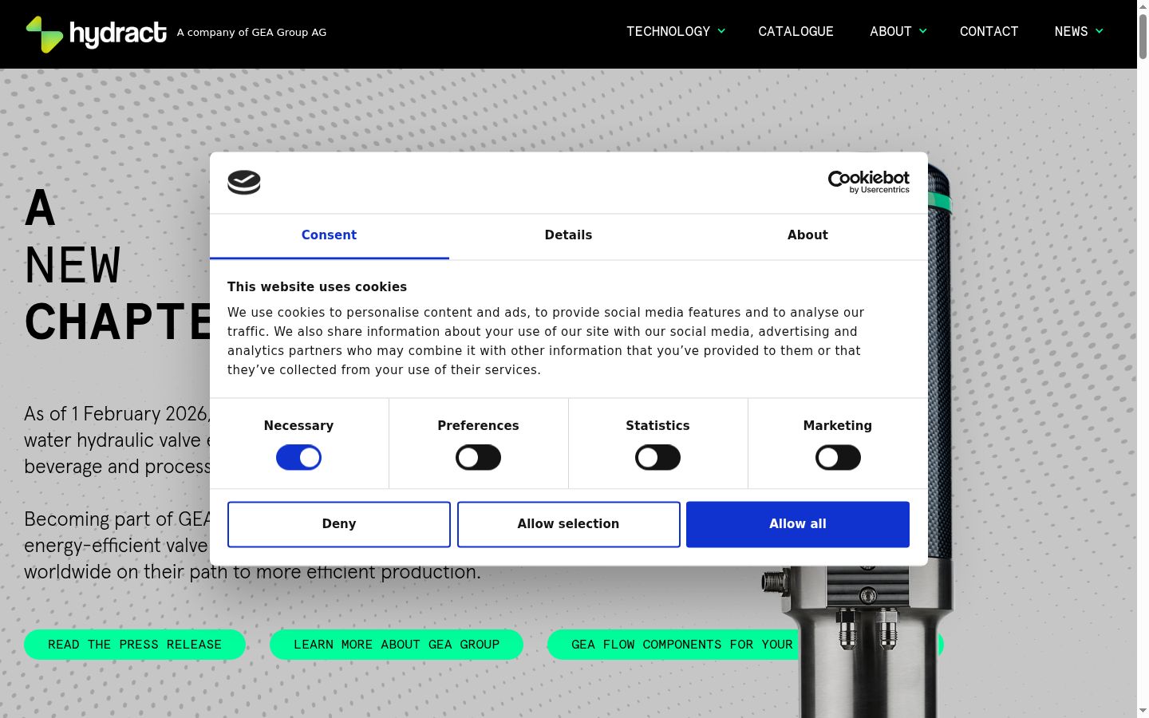Click the Allow selection button
Viewport: 1149px width, 718px height.
click(568, 524)
